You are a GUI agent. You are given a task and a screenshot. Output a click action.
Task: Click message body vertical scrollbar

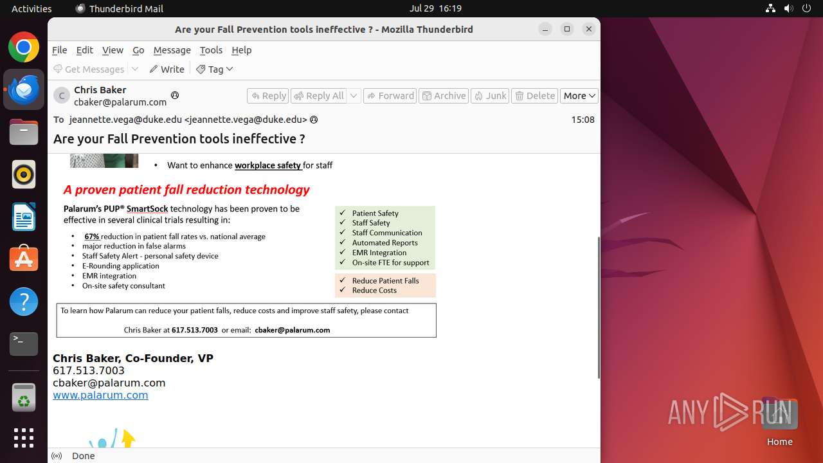(599, 307)
